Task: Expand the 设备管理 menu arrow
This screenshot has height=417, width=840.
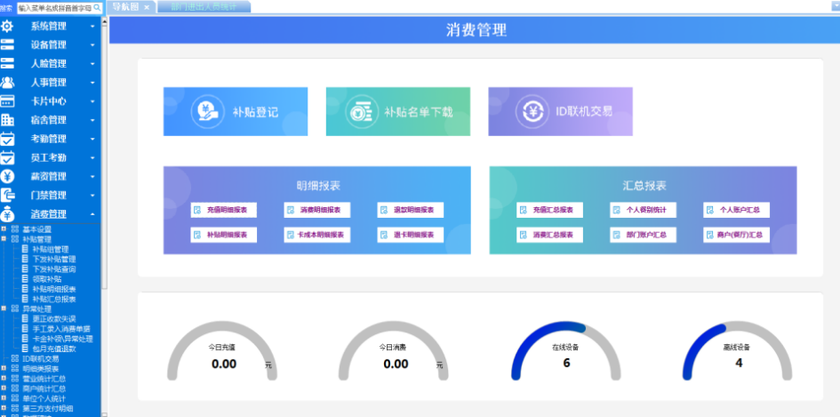Action: [92, 44]
